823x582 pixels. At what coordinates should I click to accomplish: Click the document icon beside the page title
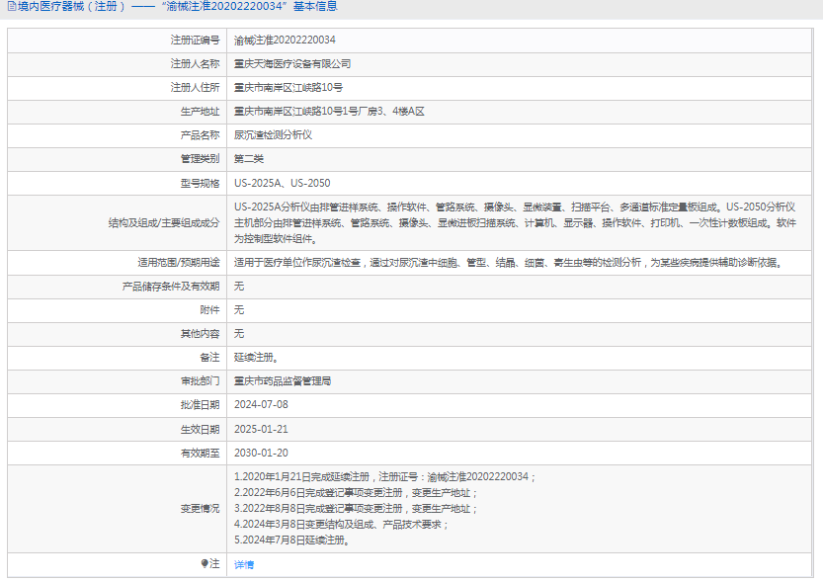[x=12, y=7]
